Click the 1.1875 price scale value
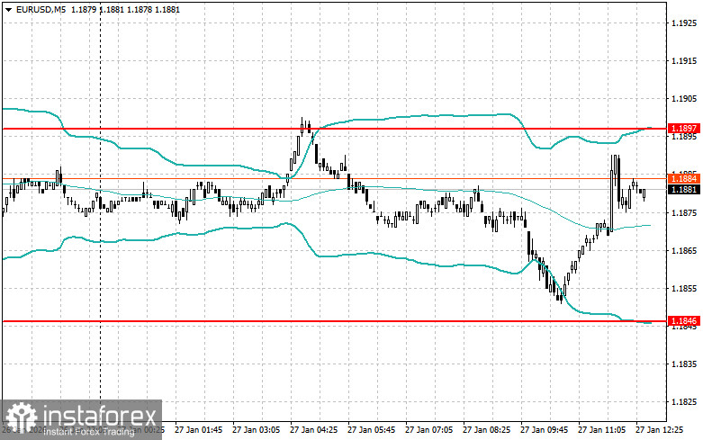Viewport: 703px width, 440px height. (x=684, y=212)
